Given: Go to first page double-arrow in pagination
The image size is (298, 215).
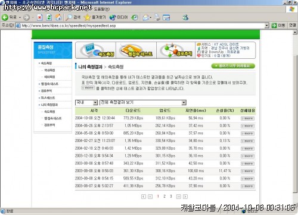Looking at the screenshot, I should tap(150, 197).
